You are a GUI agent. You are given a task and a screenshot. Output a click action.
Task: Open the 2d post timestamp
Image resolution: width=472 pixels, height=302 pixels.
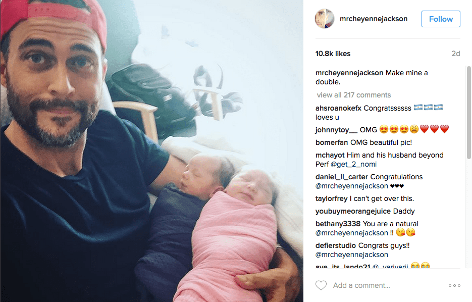pyautogui.click(x=456, y=54)
